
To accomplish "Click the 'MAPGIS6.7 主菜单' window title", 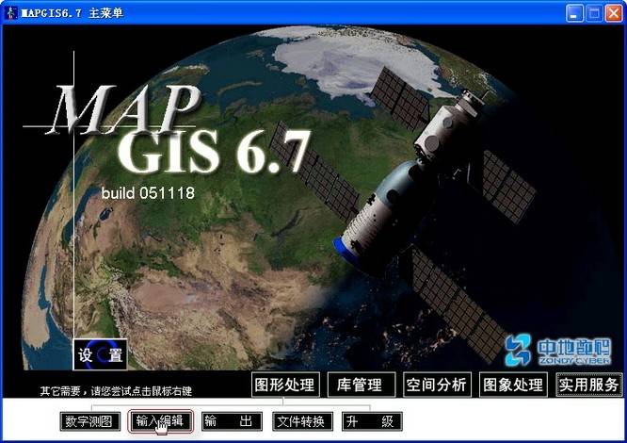I will point(72,13).
